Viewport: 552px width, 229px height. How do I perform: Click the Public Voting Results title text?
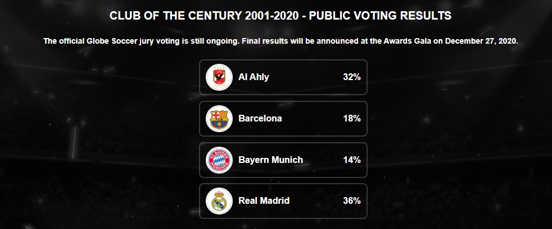pyautogui.click(x=380, y=16)
